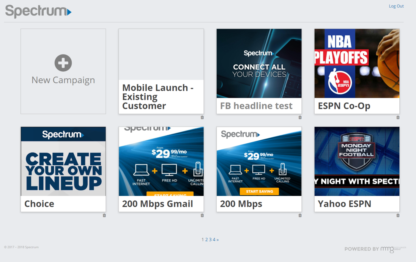
Task: Click the plus icon for New Campaign
Action: click(63, 63)
